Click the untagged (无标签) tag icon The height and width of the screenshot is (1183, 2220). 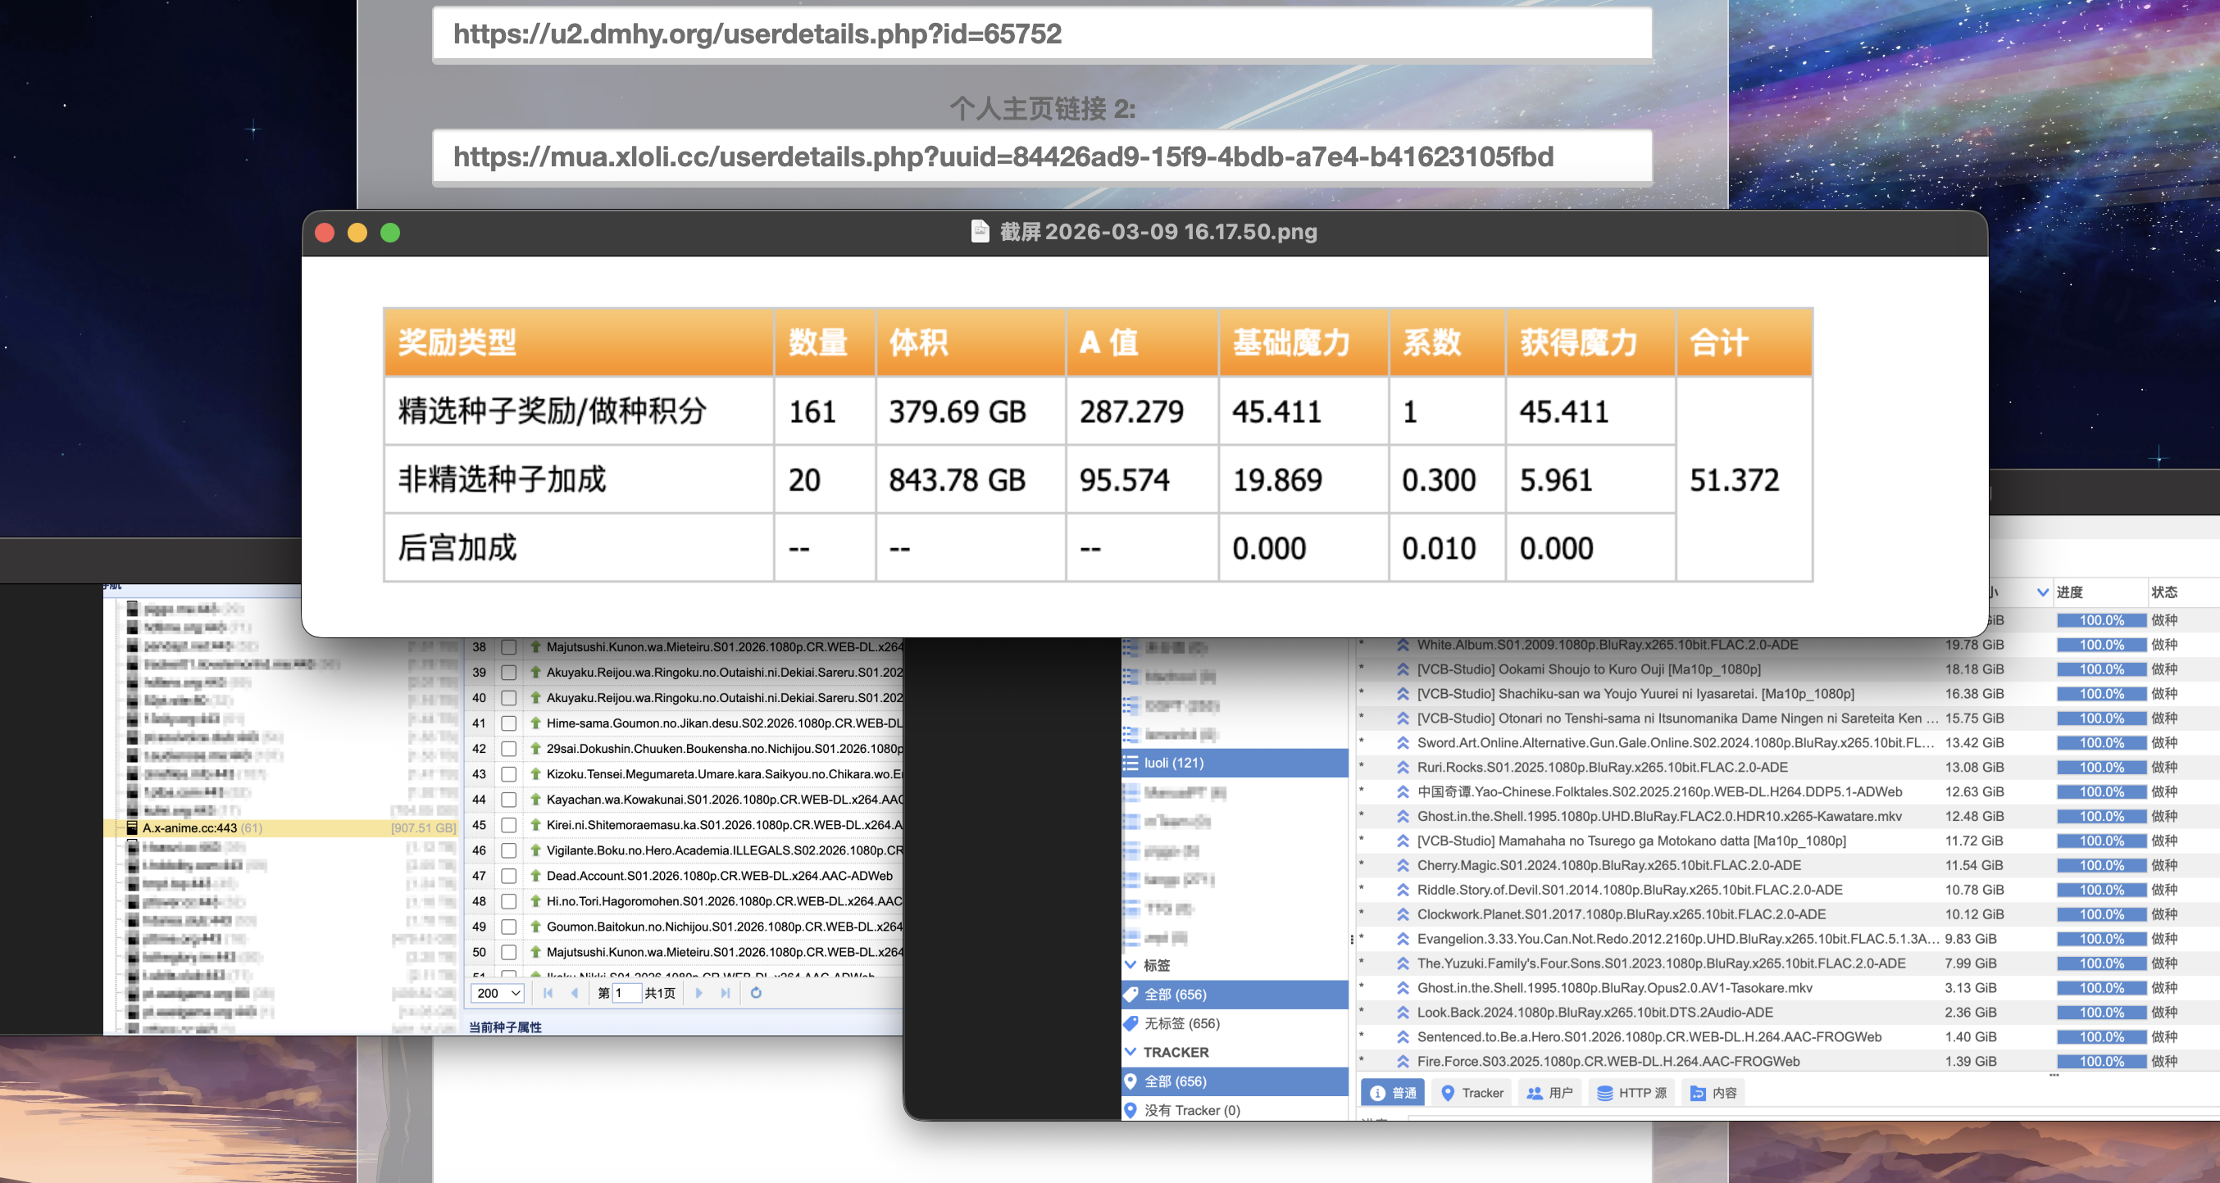(x=1130, y=1023)
